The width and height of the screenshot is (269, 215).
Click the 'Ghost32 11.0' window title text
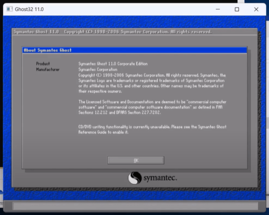pyautogui.click(x=29, y=9)
